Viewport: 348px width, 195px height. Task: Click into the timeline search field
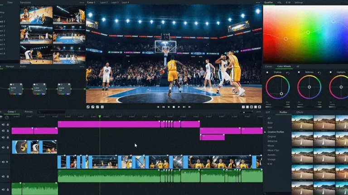pyautogui.click(x=52, y=112)
